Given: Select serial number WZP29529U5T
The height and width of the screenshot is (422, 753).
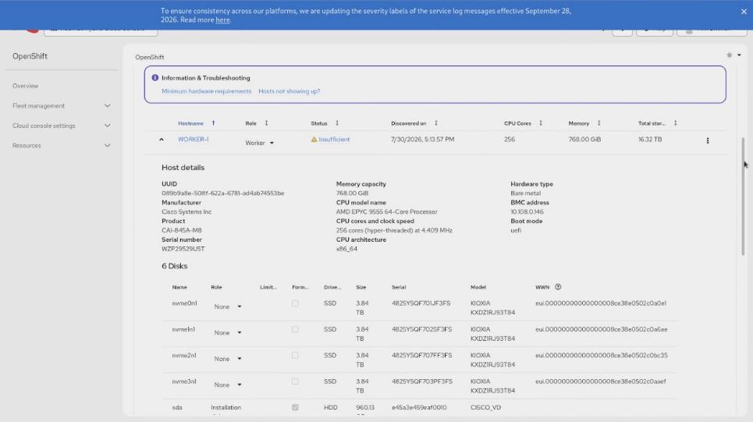Looking at the screenshot, I should (x=183, y=249).
